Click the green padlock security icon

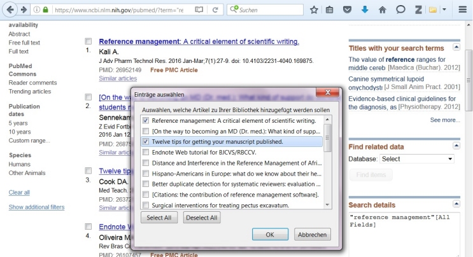[x=46, y=10]
